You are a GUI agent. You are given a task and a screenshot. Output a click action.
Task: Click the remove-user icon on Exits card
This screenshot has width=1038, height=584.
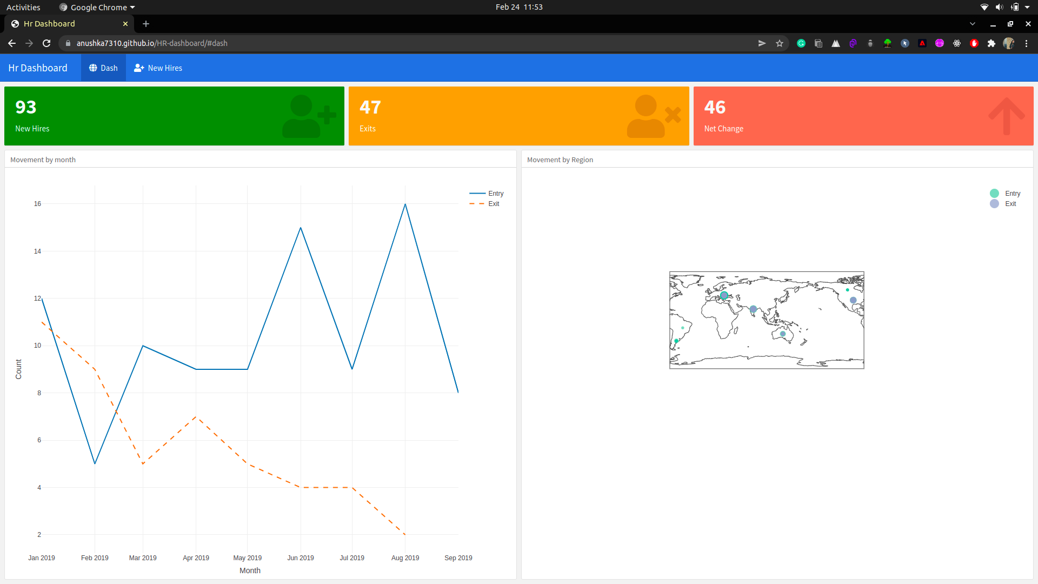point(654,116)
